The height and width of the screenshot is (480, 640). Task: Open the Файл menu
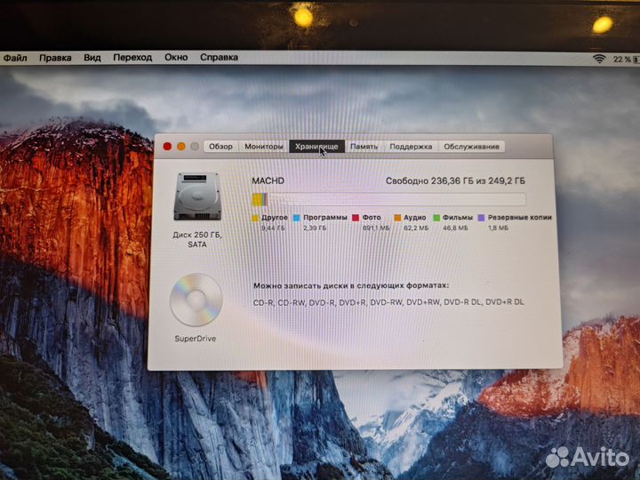click(x=15, y=58)
